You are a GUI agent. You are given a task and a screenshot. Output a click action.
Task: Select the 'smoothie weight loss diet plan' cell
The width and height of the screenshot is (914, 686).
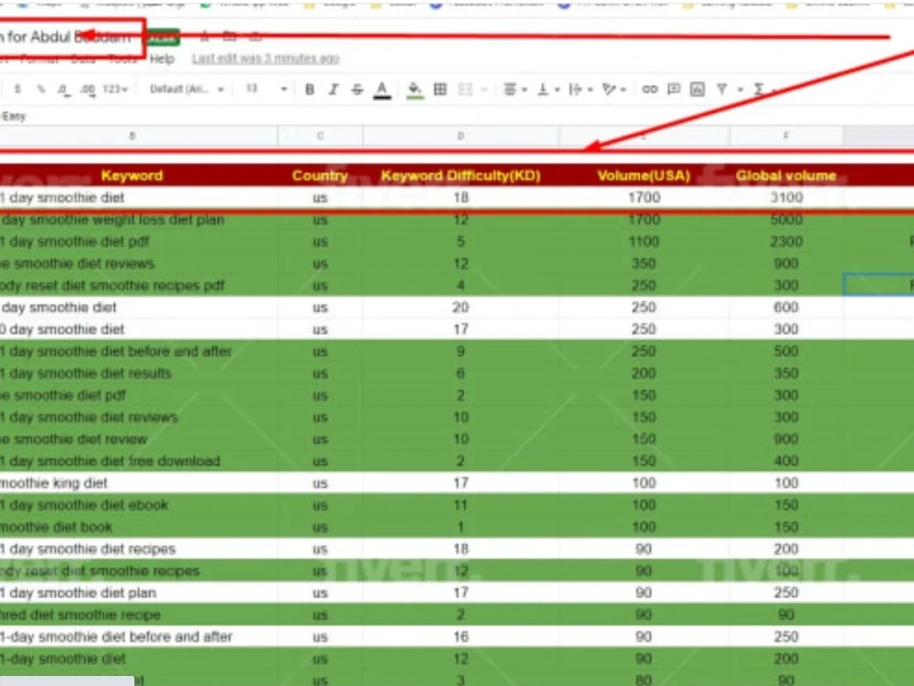[139, 220]
